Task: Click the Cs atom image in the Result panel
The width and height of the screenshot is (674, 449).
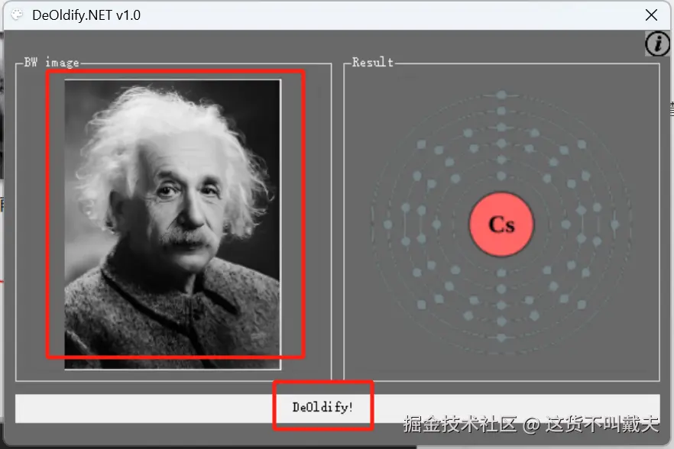Action: coord(501,224)
